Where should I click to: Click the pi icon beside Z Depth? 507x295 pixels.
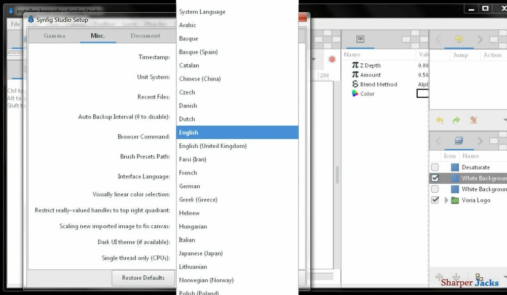click(355, 65)
